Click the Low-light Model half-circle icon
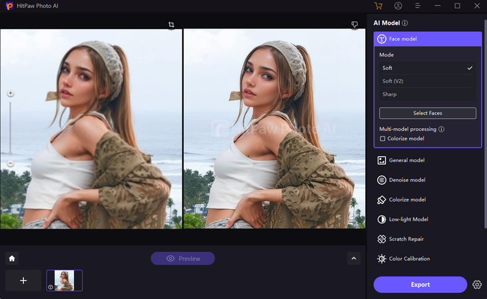The height and width of the screenshot is (299, 487). (381, 219)
